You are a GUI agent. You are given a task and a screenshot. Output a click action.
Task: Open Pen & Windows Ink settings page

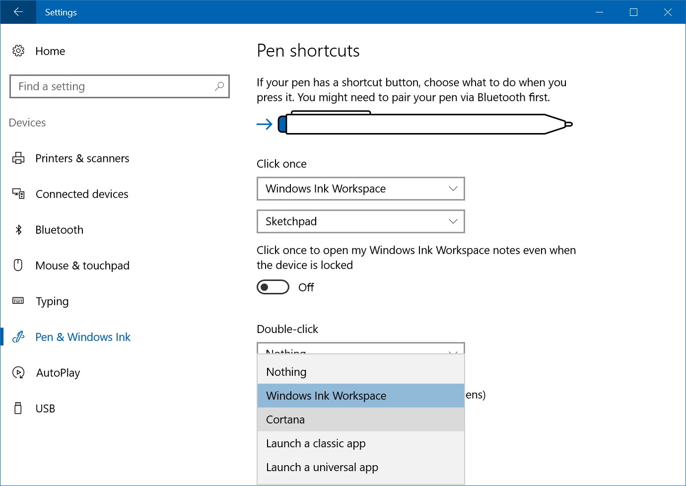82,337
